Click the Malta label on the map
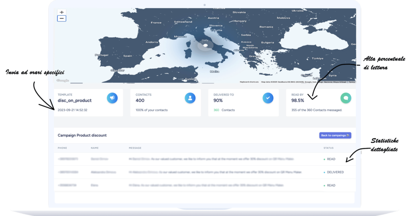Image resolution: width=409 pixels, height=216 pixels. tap(214, 72)
